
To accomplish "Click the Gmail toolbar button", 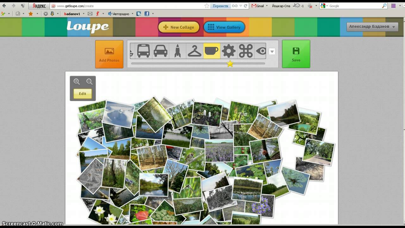I will click(x=258, y=6).
